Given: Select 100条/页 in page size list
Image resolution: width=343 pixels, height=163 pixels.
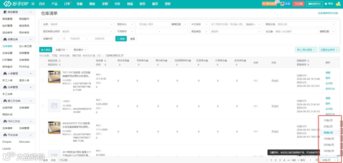Looking at the screenshot, I should coord(329,139).
